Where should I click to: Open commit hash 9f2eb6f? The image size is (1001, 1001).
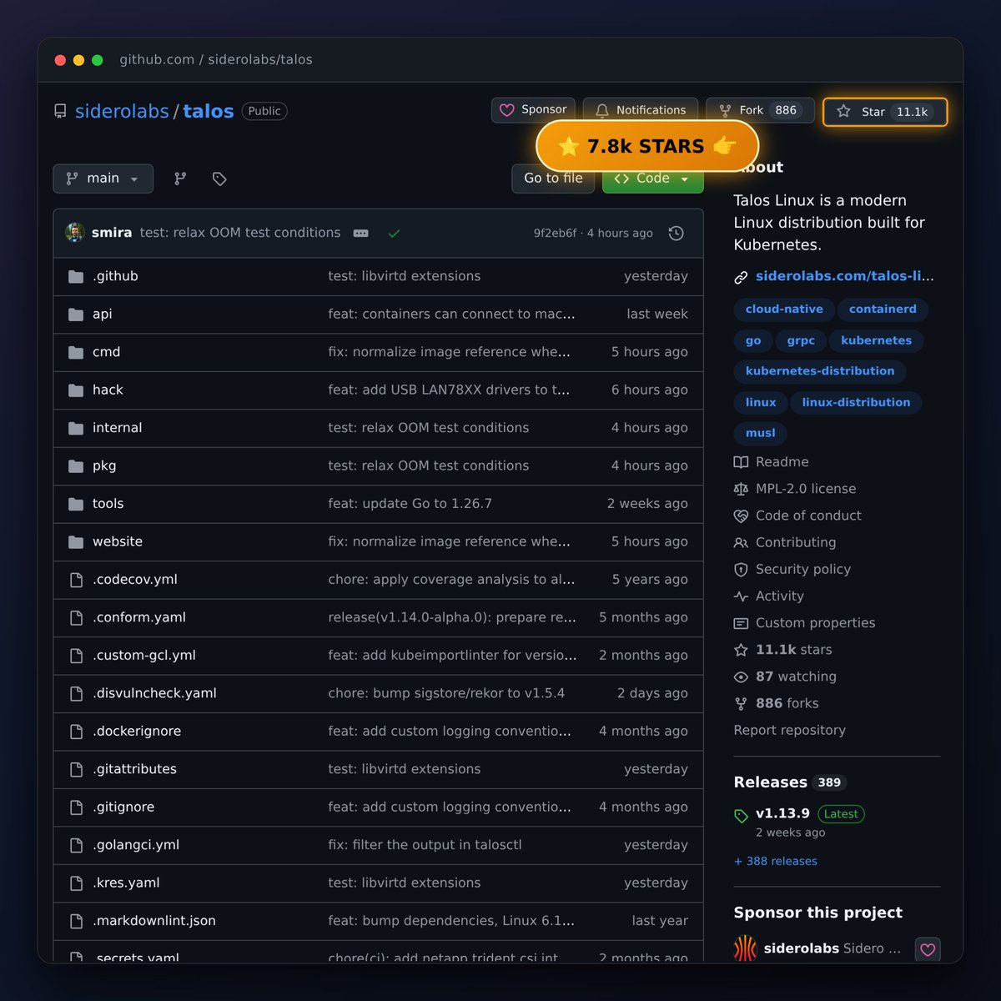555,234
